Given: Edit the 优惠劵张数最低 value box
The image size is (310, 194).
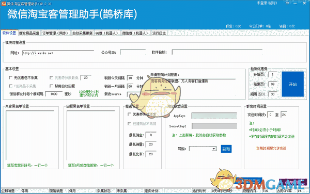Looking at the screenshot, I should (x=86, y=78).
